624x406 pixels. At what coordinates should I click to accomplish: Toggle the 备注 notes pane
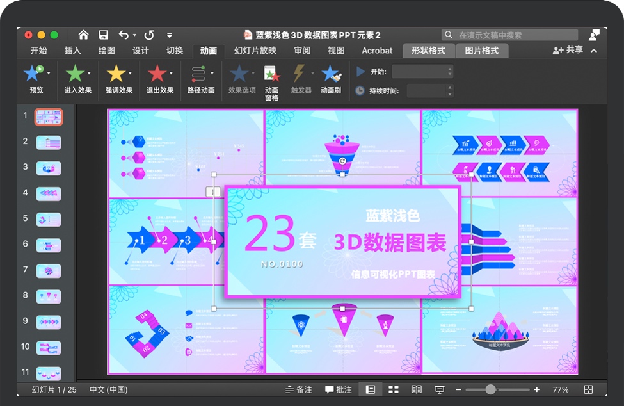298,389
